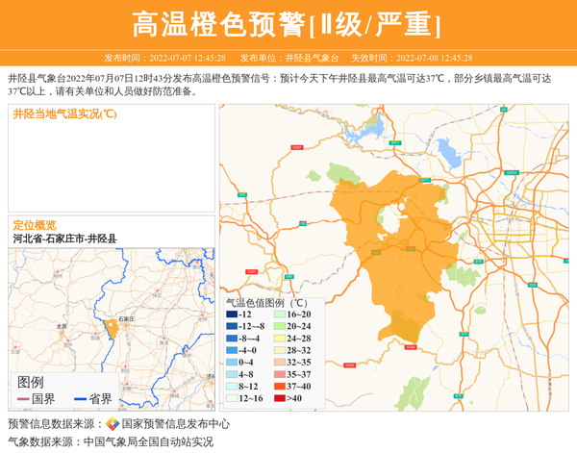Pick the 32~35 legend color swatch
The image size is (577, 453).
[278, 363]
